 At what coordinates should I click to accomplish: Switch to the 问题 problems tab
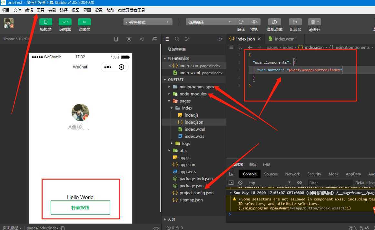tap(266, 164)
